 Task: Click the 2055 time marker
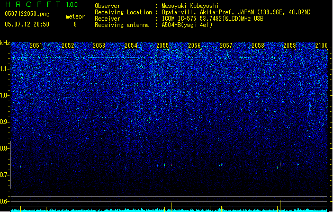[163, 46]
